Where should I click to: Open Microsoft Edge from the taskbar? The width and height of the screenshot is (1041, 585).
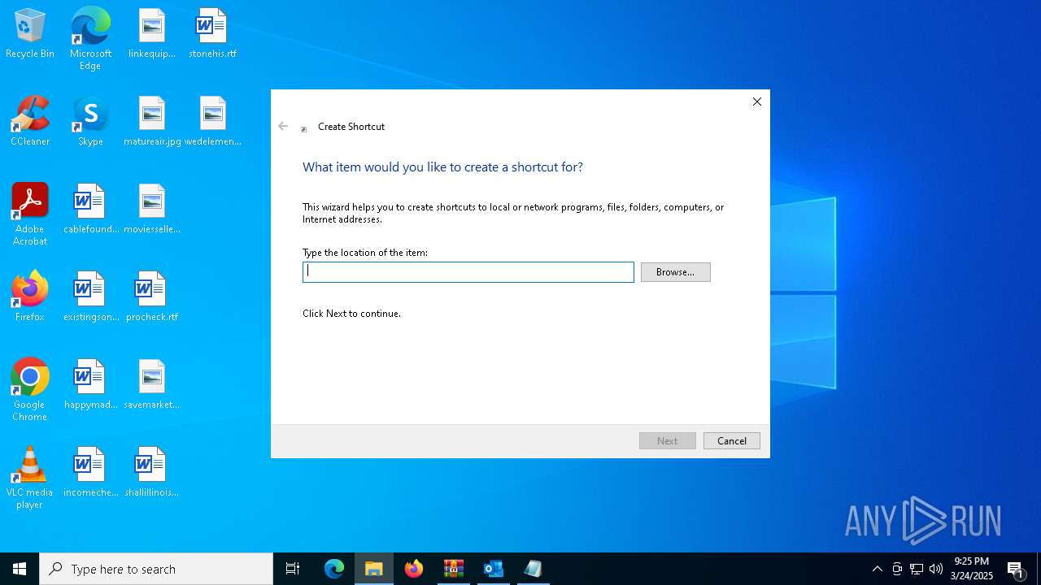tap(334, 569)
